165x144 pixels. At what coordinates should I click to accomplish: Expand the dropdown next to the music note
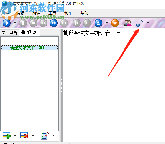(148, 23)
